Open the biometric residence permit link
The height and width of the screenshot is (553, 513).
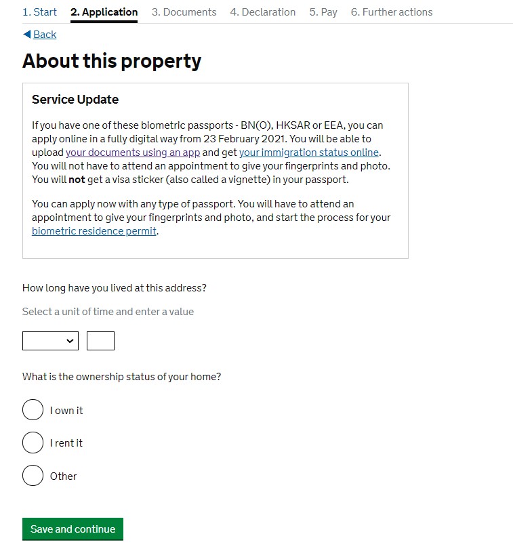[94, 231]
